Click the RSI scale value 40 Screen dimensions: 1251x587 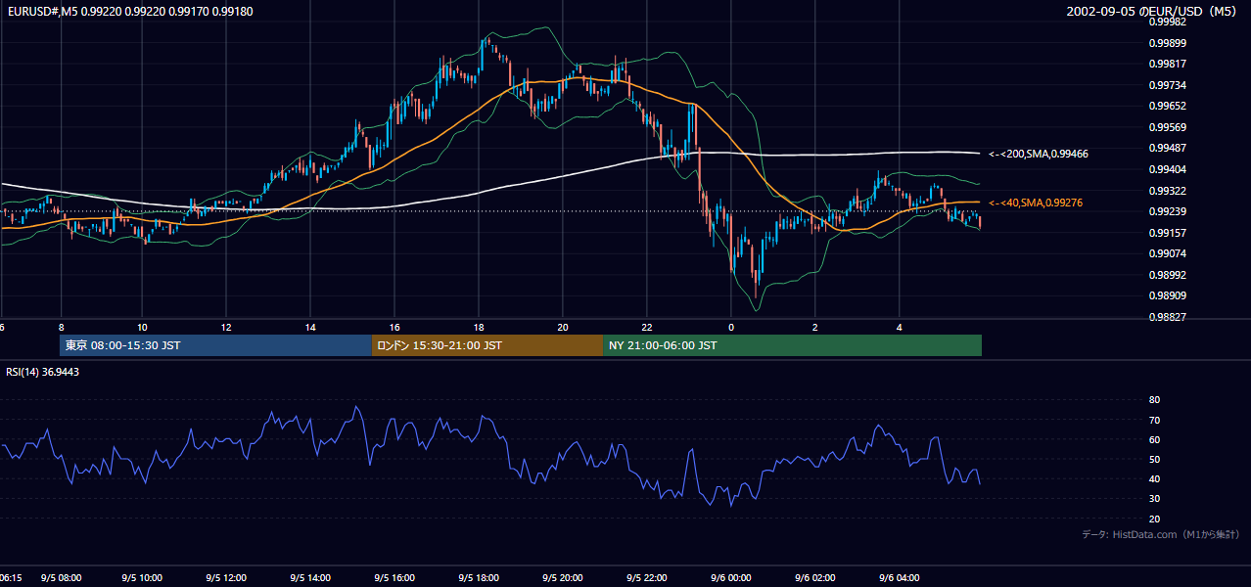1155,478
